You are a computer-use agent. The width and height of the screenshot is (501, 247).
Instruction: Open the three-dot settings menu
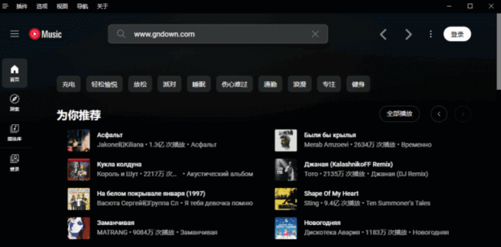430,34
